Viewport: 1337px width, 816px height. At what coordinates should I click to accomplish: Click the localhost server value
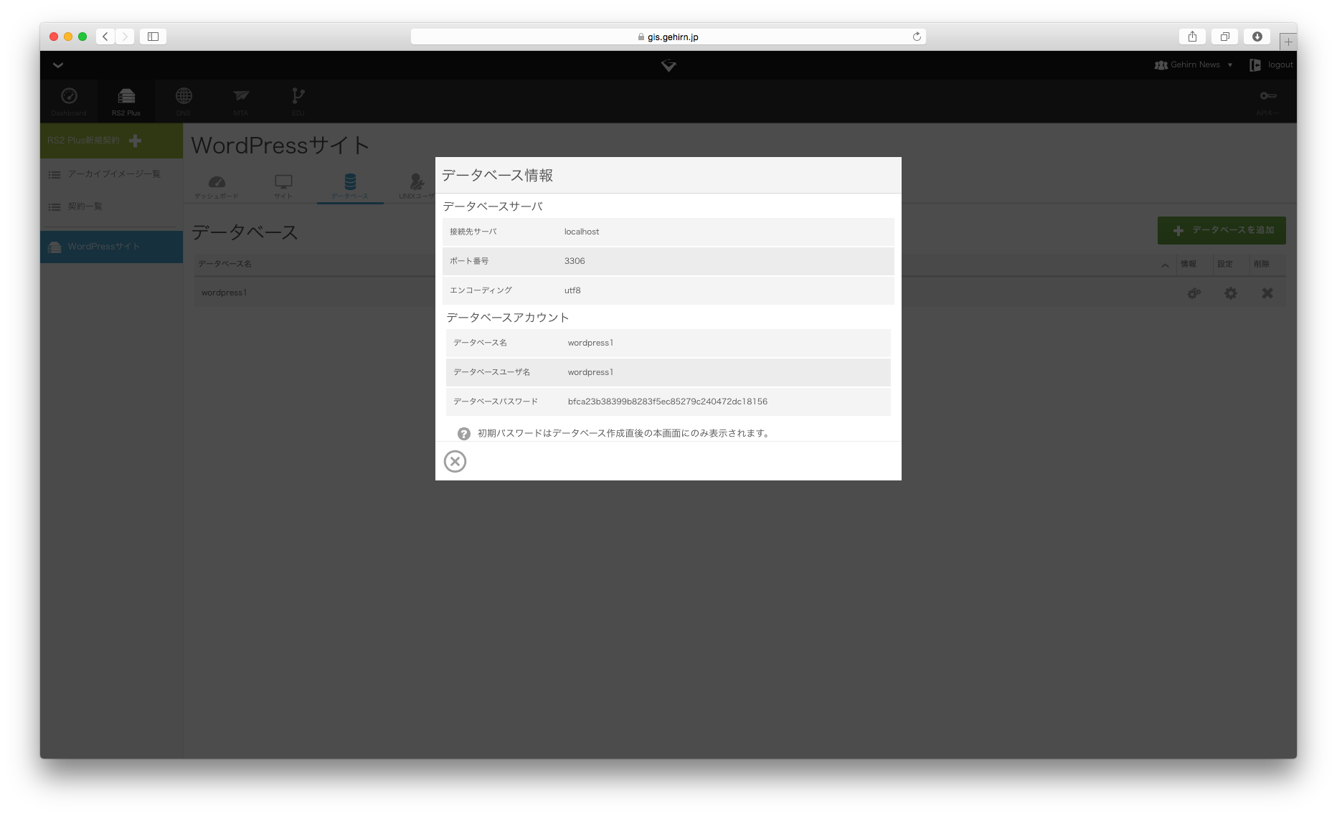[582, 232]
